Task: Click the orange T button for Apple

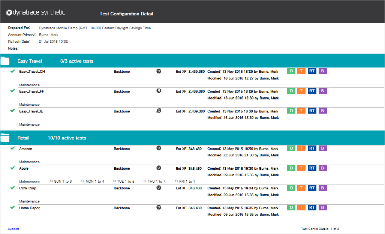Action: [301, 168]
